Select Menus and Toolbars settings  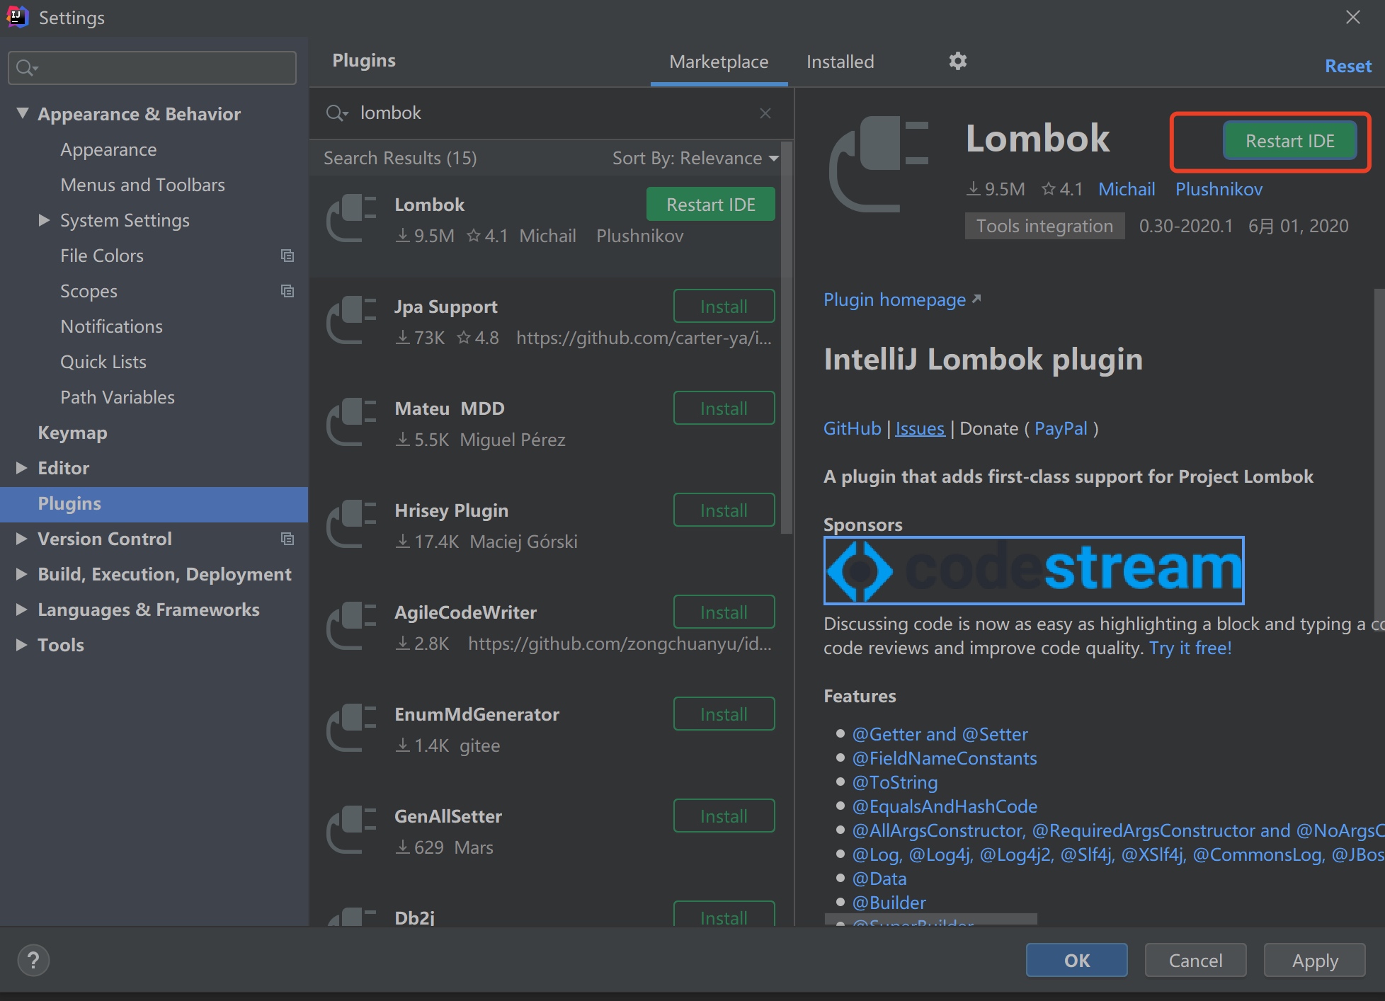pyautogui.click(x=142, y=185)
